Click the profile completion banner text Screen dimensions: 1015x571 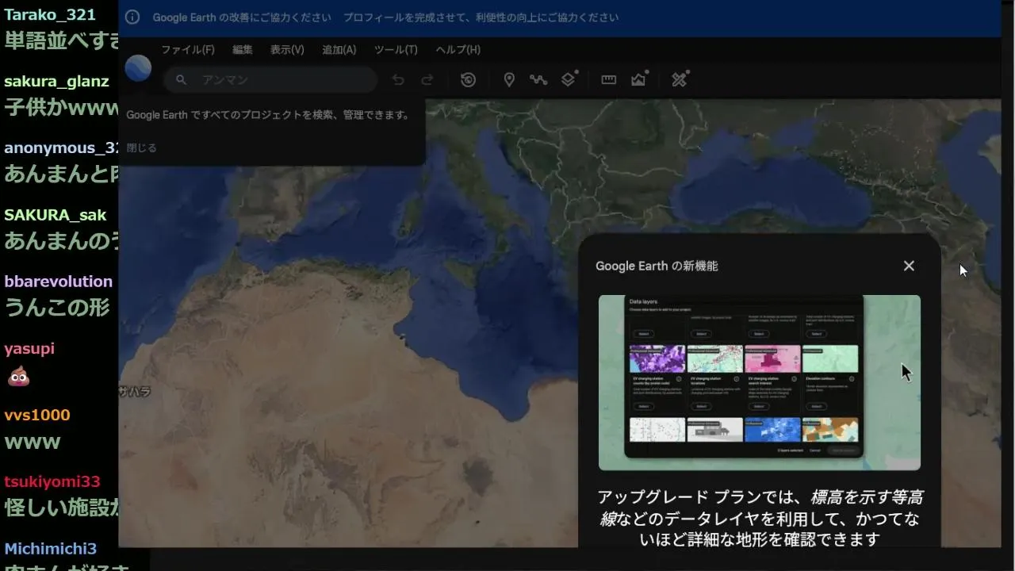(x=481, y=17)
